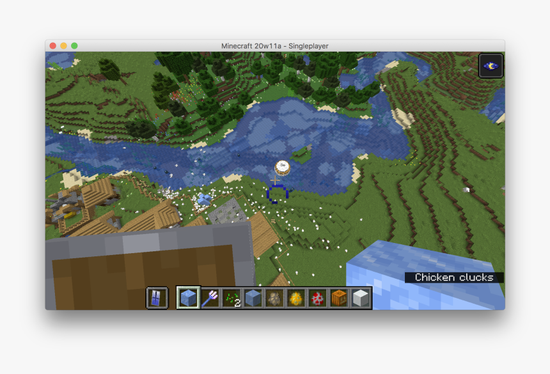Select the gray-brown spawn egg in the hotbar
The image size is (550, 374).
click(274, 298)
